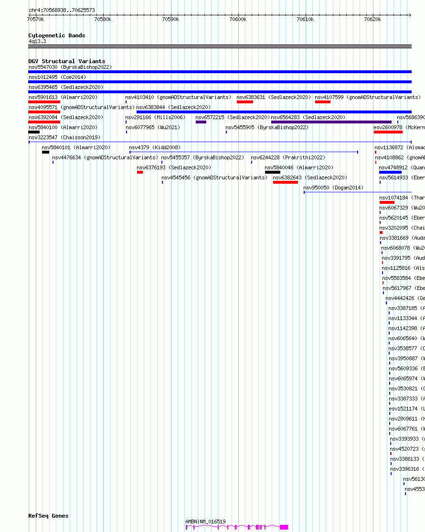Select the red bar under nsv1074184
The height and width of the screenshot is (532, 425).
pos(387,202)
